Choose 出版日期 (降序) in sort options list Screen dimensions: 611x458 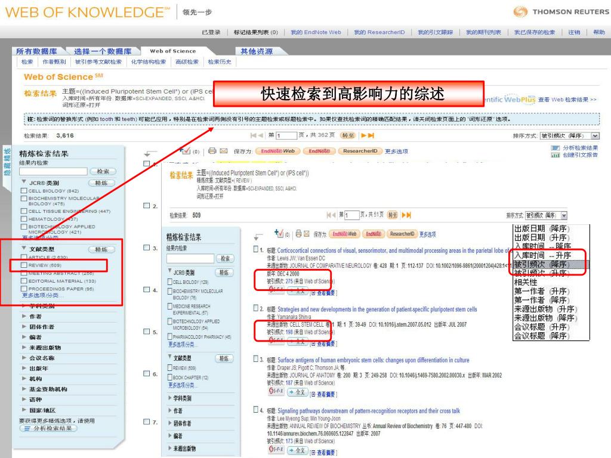point(542,228)
